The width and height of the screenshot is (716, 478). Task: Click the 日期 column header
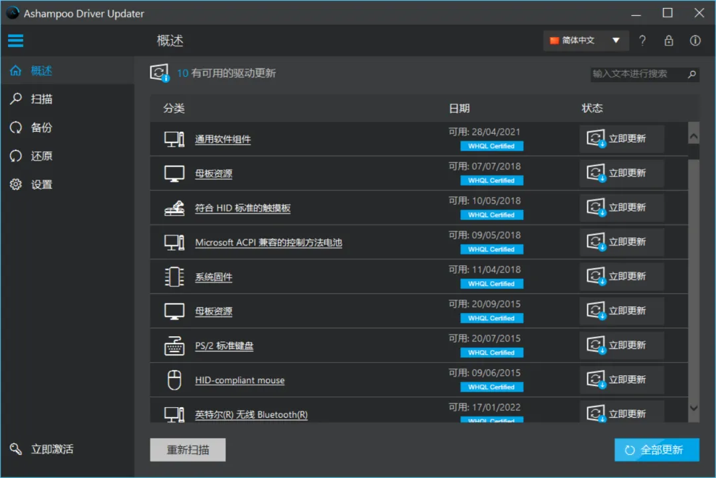[x=459, y=108]
